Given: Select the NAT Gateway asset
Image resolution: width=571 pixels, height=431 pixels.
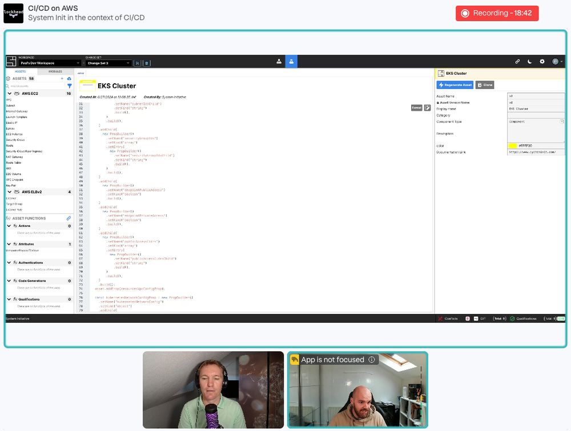Looking at the screenshot, I should tap(14, 157).
